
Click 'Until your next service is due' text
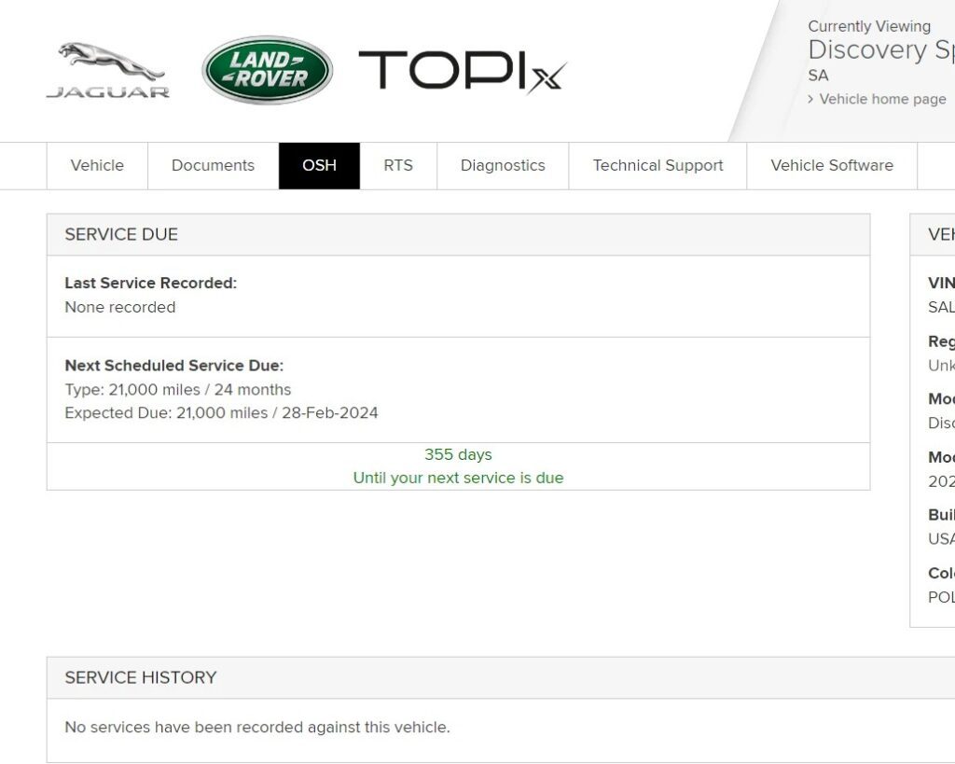tap(458, 478)
